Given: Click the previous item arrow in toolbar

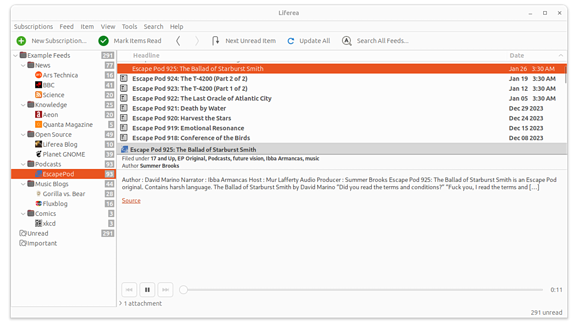Looking at the screenshot, I should [178, 41].
